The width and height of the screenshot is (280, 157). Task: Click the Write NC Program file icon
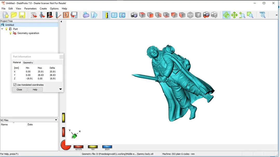pyautogui.click(x=74, y=15)
